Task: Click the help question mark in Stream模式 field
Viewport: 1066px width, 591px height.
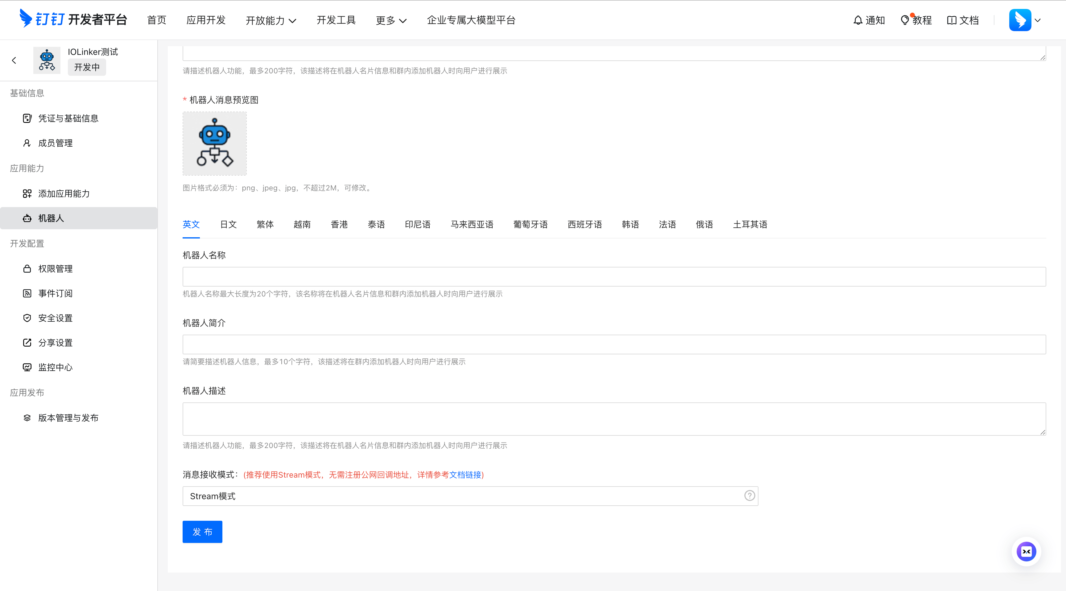Action: [x=750, y=495]
